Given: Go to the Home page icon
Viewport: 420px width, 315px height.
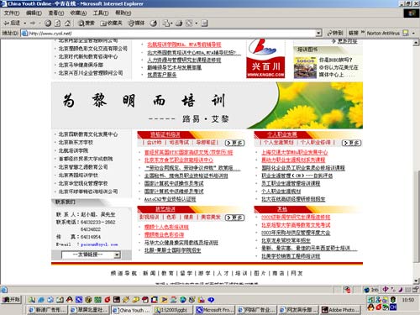Looking at the screenshot, I should click(x=67, y=24).
